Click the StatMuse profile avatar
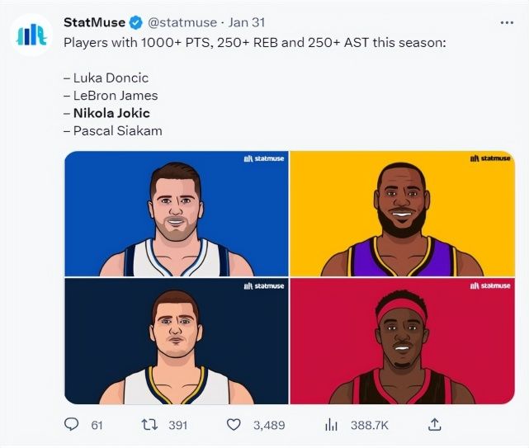 tap(31, 35)
